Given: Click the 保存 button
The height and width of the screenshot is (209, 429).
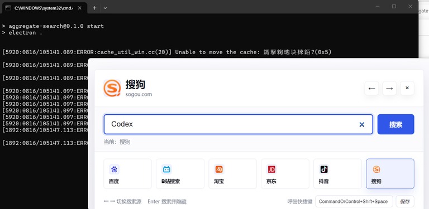Looking at the screenshot, I should coord(405,202).
